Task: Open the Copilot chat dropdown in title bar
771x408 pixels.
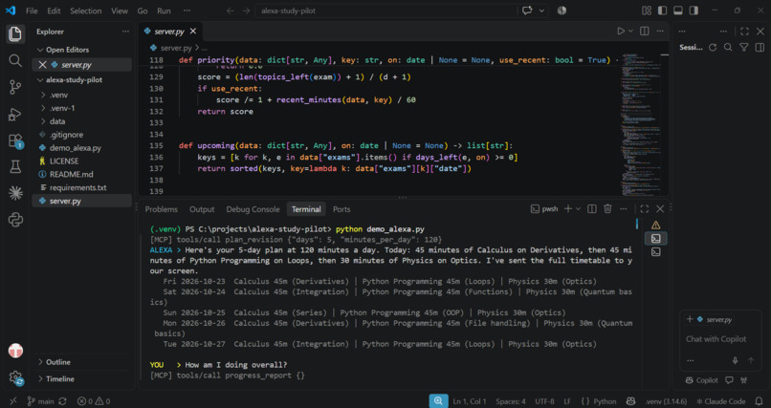Action: (x=542, y=11)
